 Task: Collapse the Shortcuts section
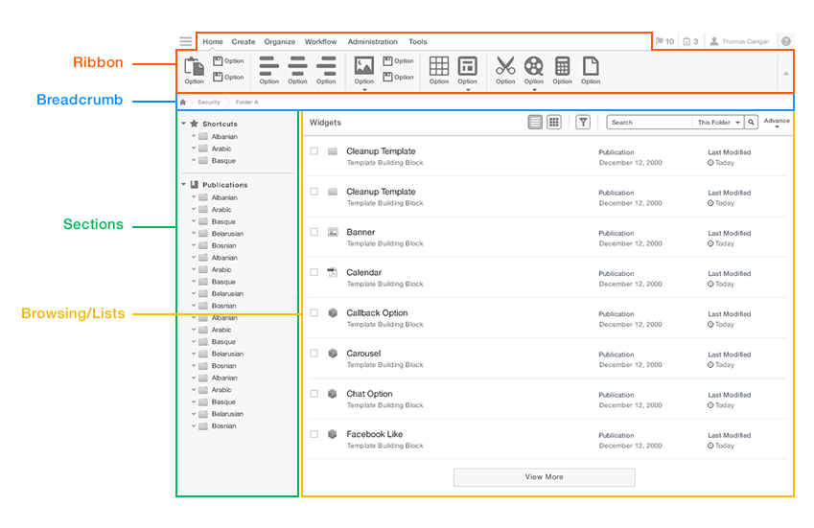[x=183, y=124]
